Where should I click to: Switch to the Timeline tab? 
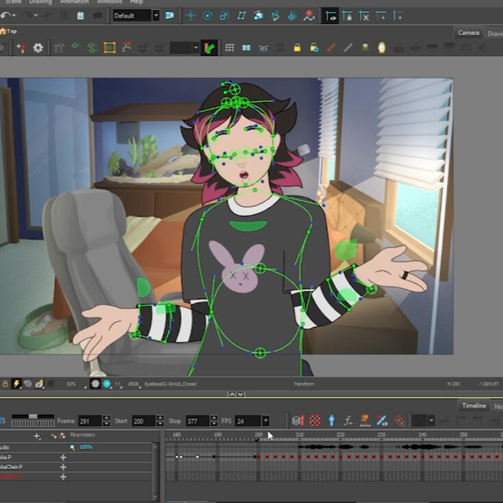(x=474, y=406)
